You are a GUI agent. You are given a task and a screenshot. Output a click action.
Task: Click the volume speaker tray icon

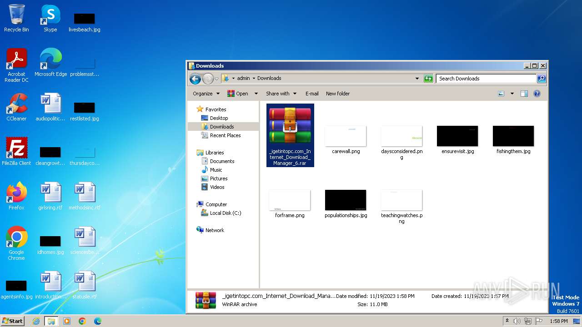point(517,321)
